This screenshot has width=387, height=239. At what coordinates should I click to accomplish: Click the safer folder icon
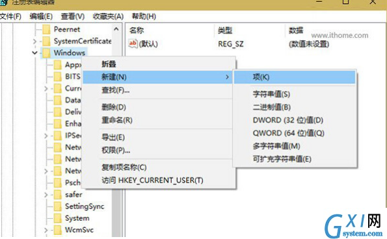(x=57, y=195)
